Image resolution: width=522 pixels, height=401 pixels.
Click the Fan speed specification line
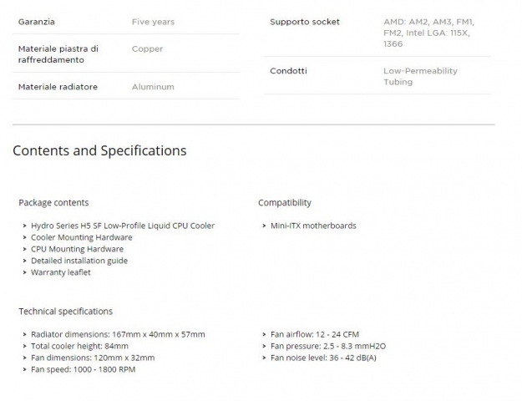tap(84, 369)
